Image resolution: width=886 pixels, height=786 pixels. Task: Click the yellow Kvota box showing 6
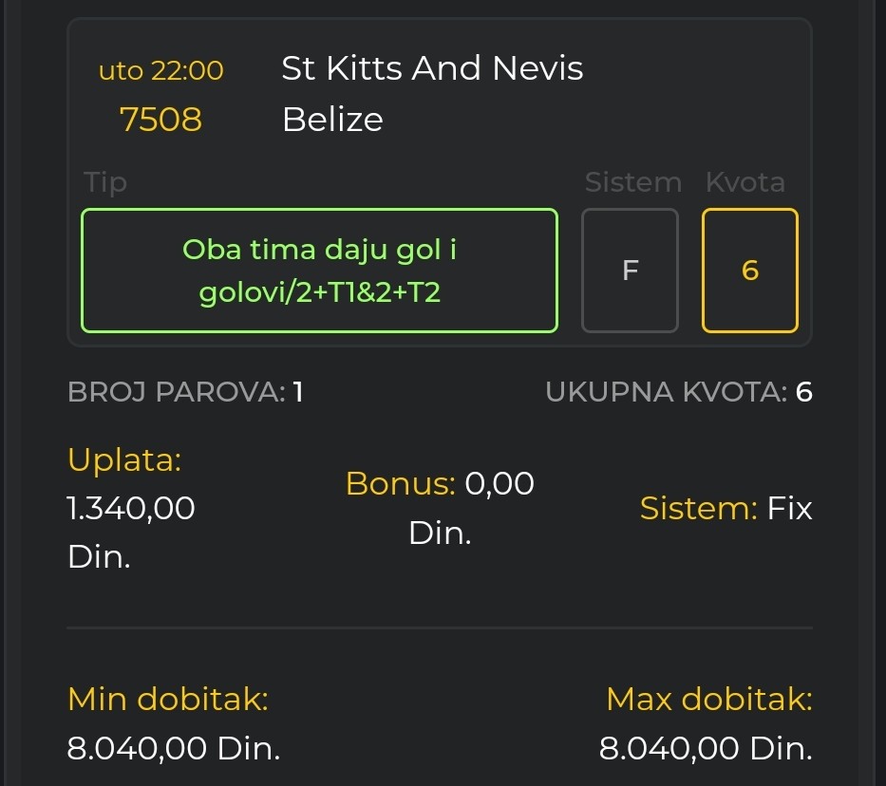[x=750, y=271]
